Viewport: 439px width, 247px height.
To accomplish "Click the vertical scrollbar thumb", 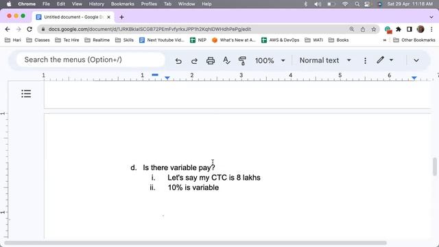I will tap(434, 167).
